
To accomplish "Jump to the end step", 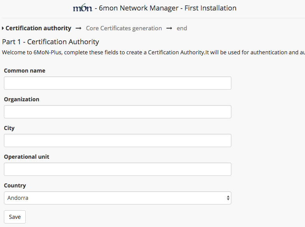I will [x=182, y=28].
